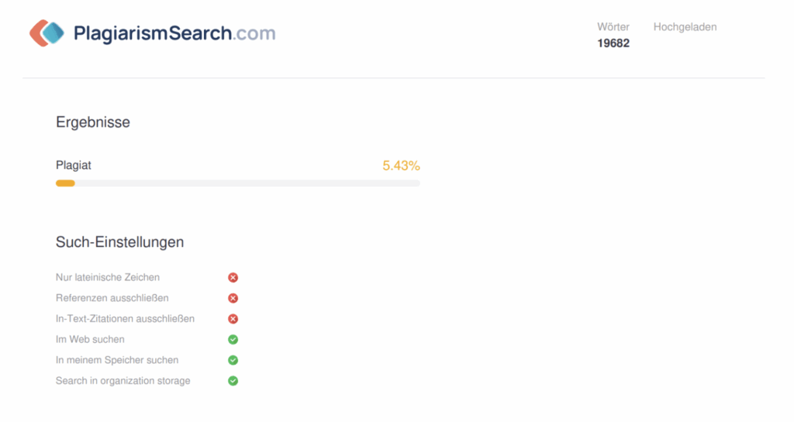Click the Hochgeladen label in header
This screenshot has height=422, width=794.
pos(685,27)
